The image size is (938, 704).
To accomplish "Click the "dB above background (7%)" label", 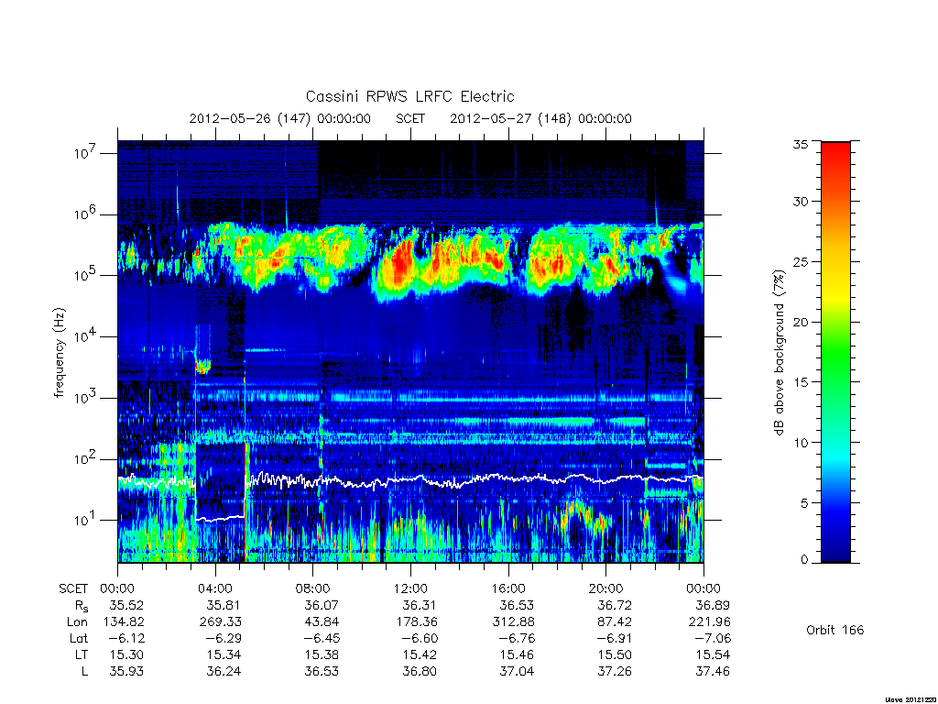I will 779,353.
